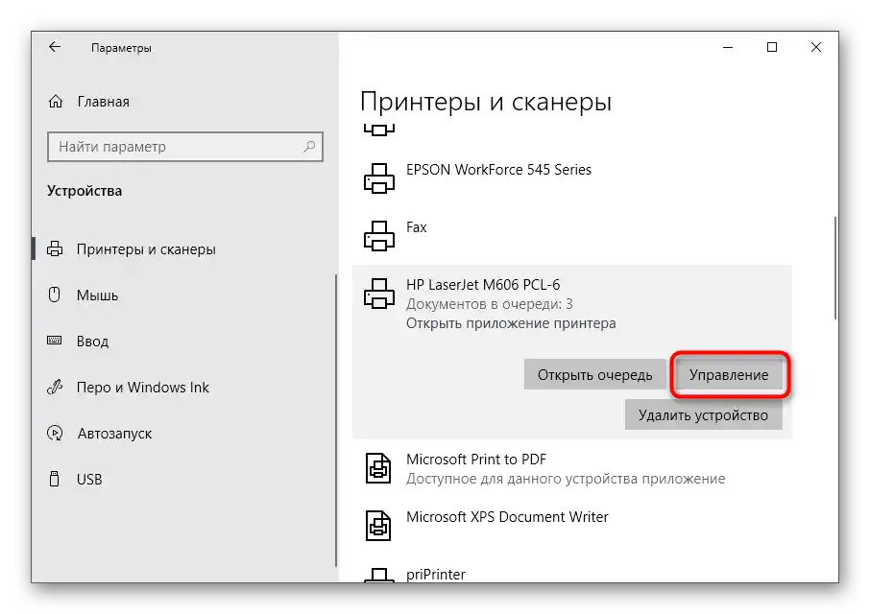Click the Документов в очереди: 3 status
870x614 pixels.
(x=489, y=304)
